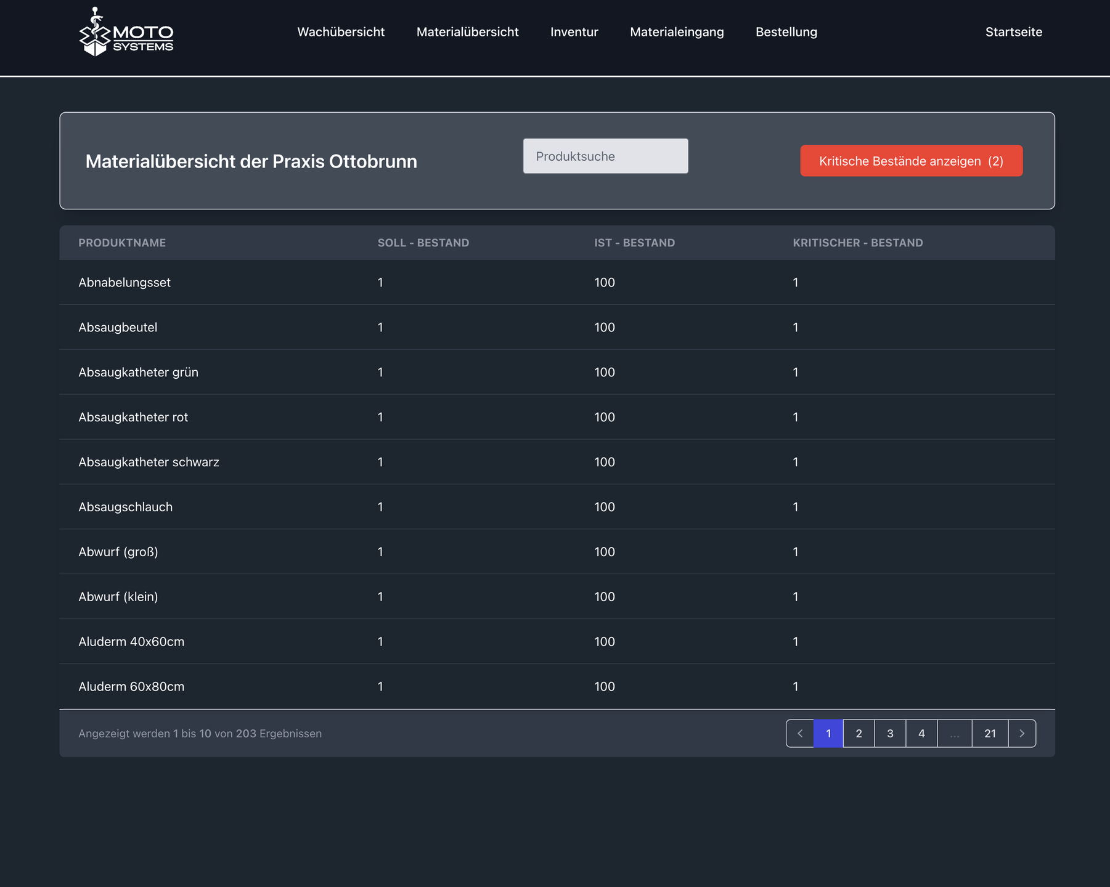Open the Bestellung section

click(x=786, y=32)
